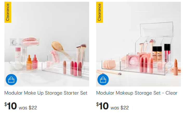
Task: Click the $10 price of Storage Set - Clear
Action: [x=103, y=106]
